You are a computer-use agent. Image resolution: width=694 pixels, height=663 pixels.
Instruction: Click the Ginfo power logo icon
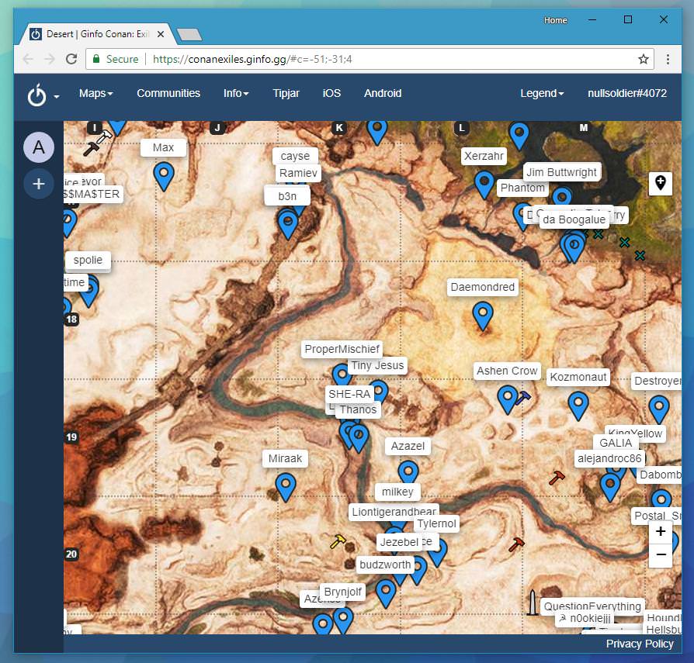(36, 95)
